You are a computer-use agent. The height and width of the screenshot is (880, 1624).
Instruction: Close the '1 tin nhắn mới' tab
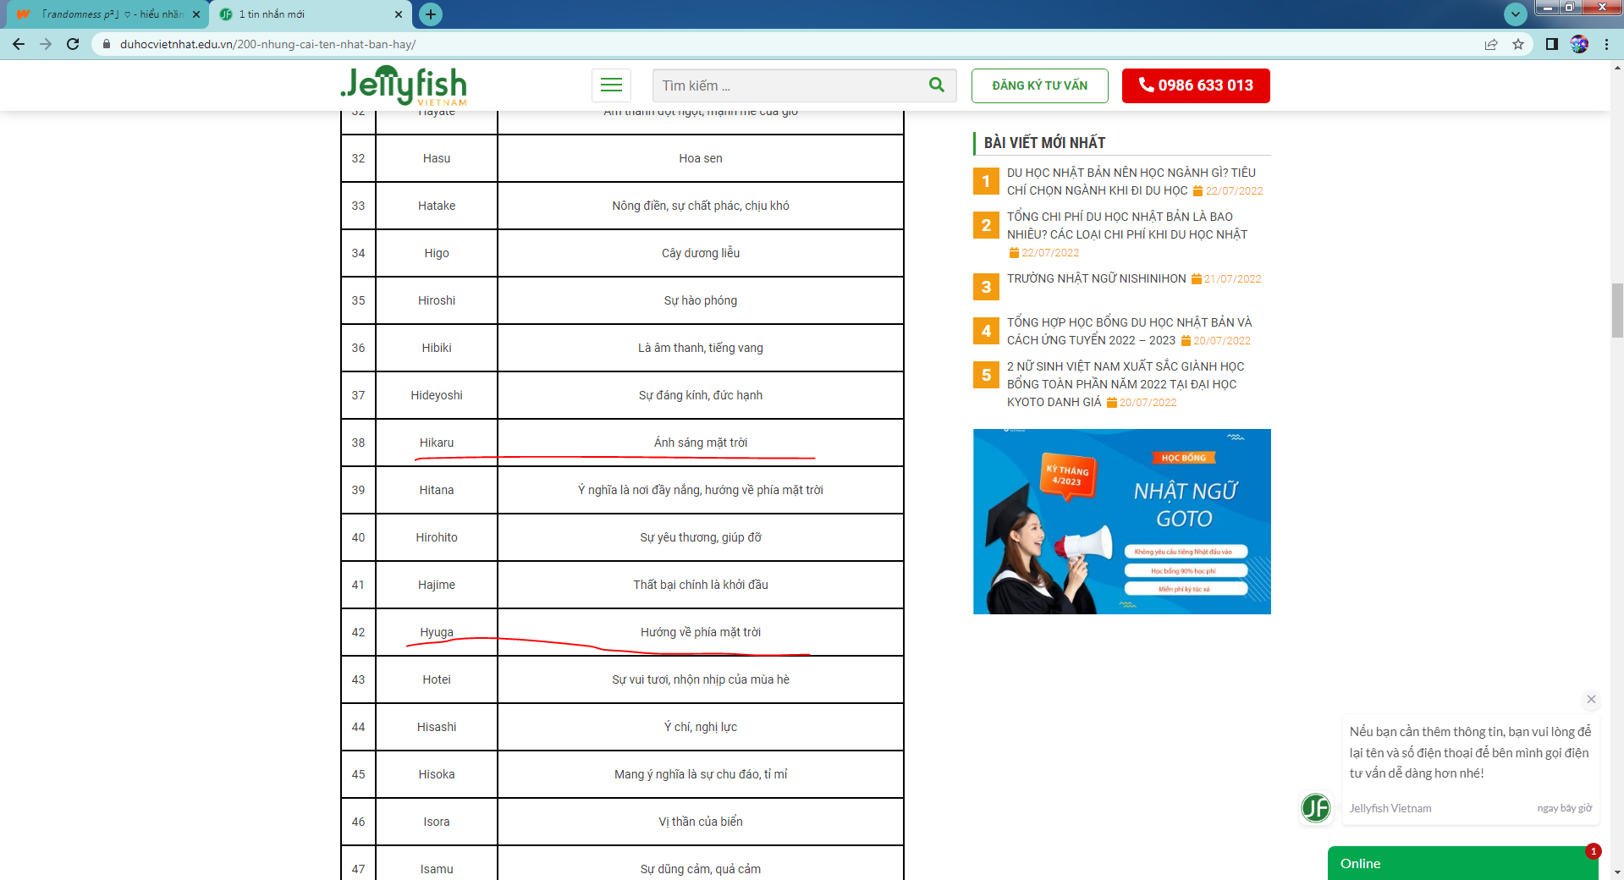tap(399, 14)
